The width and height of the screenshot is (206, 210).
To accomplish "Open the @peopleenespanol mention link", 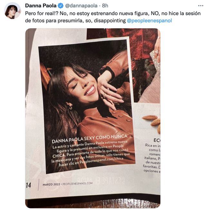I will tap(149, 21).
